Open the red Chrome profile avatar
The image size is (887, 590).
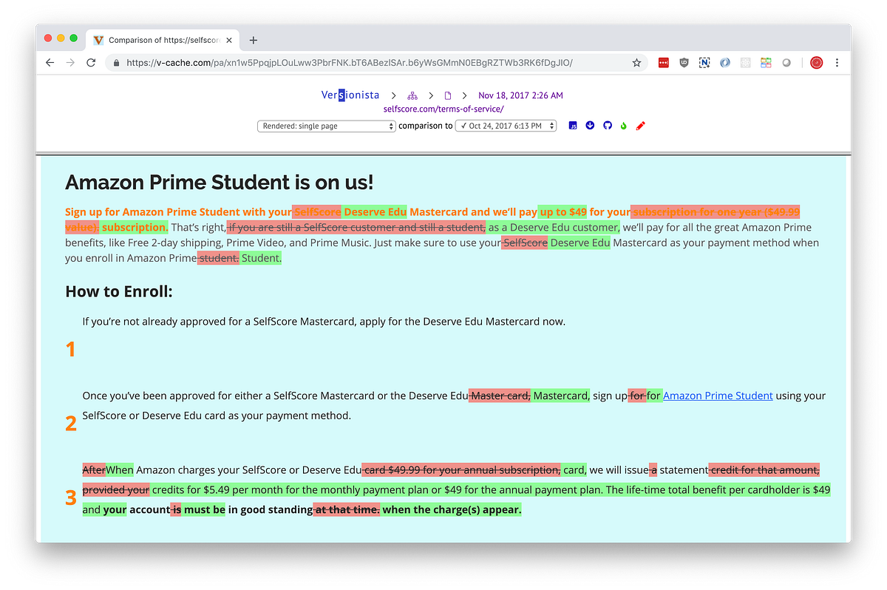pos(817,63)
